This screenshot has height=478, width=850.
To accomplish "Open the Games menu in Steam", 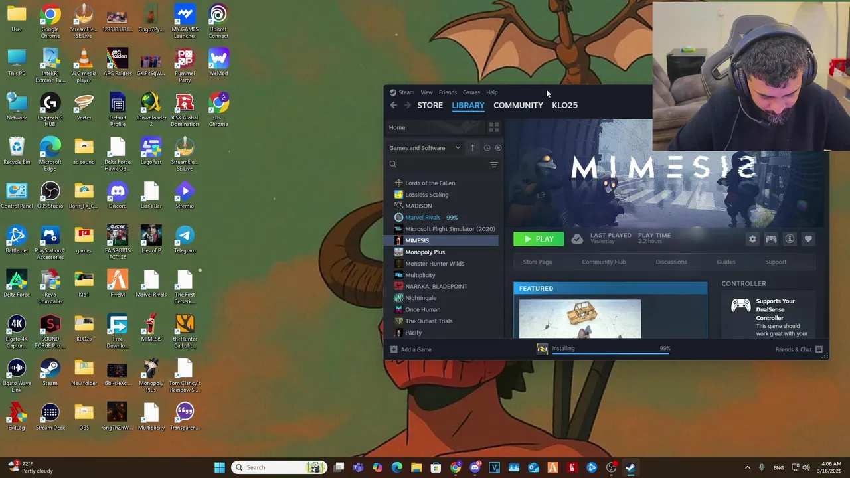I will [471, 92].
